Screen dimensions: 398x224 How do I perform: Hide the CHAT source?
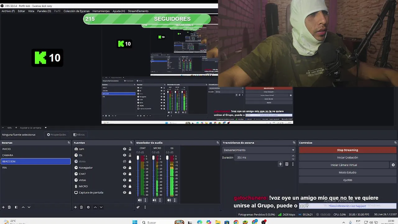(x=124, y=174)
